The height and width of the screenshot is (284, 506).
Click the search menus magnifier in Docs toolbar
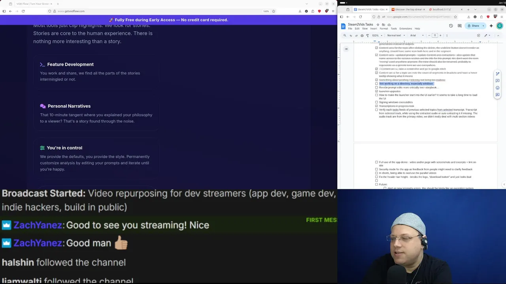coord(345,35)
